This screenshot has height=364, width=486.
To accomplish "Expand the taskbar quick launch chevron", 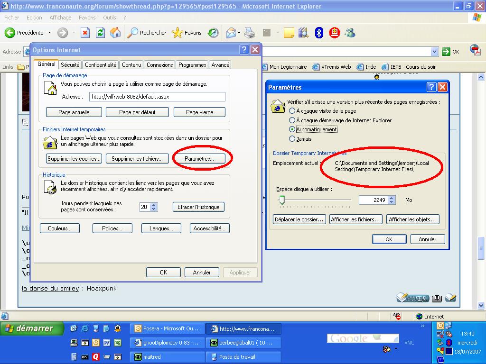I will 423,326.
